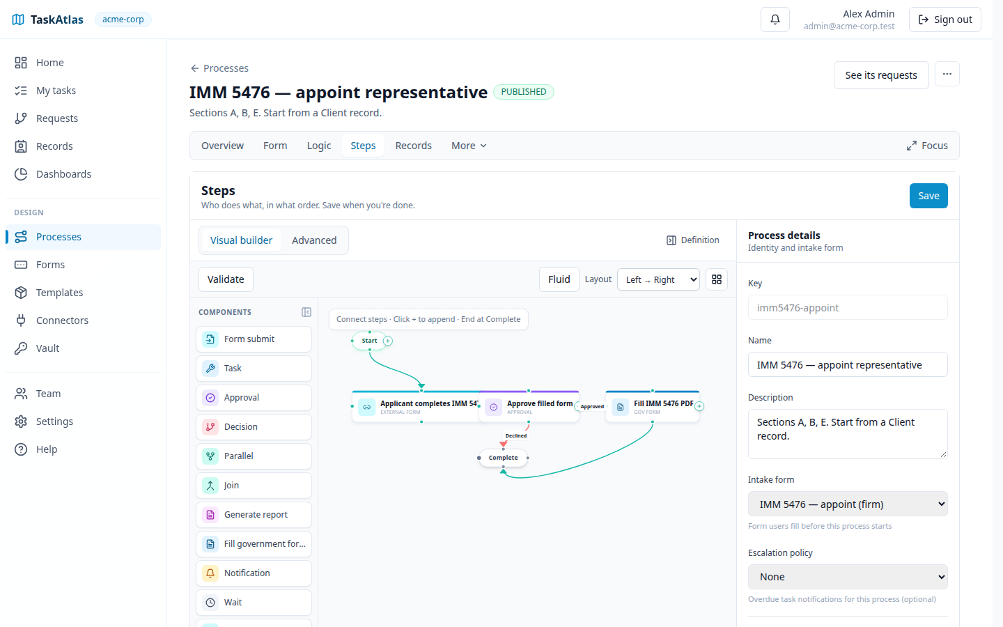Viewport: 1003px width, 627px height.
Task: Toggle the Fluid layout button
Action: click(x=559, y=279)
